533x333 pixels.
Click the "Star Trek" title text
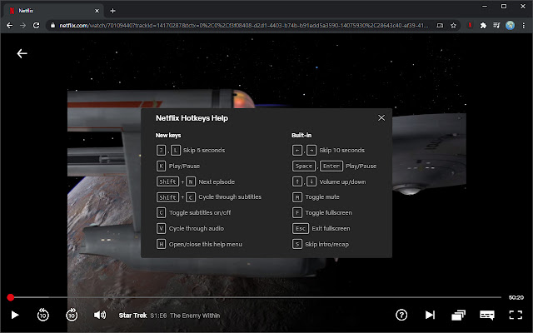tap(132, 316)
